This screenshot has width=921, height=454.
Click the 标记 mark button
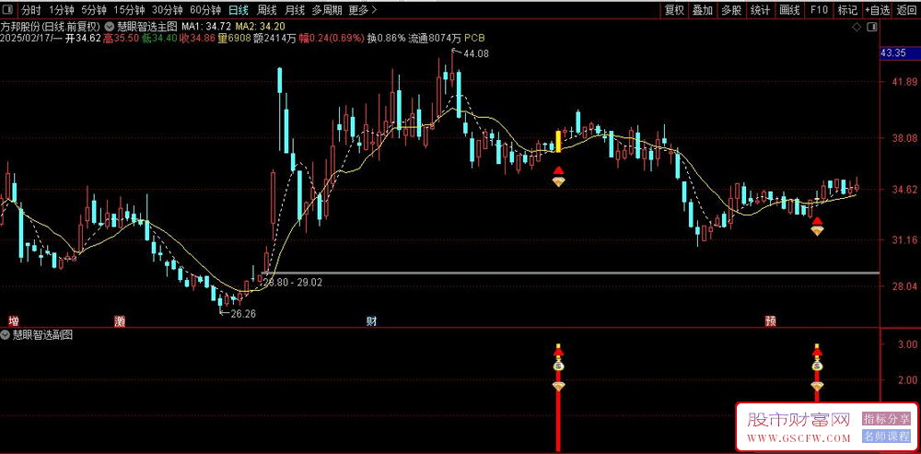(x=847, y=9)
